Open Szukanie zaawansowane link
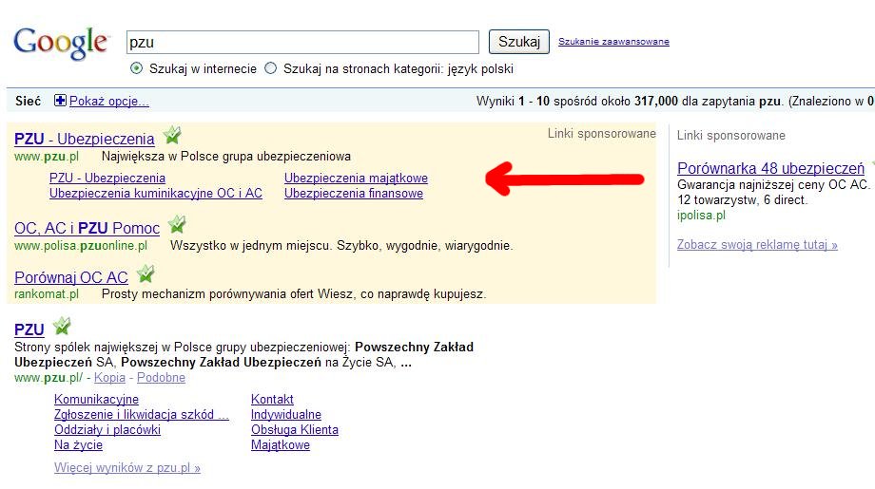875x489 pixels. tap(613, 42)
